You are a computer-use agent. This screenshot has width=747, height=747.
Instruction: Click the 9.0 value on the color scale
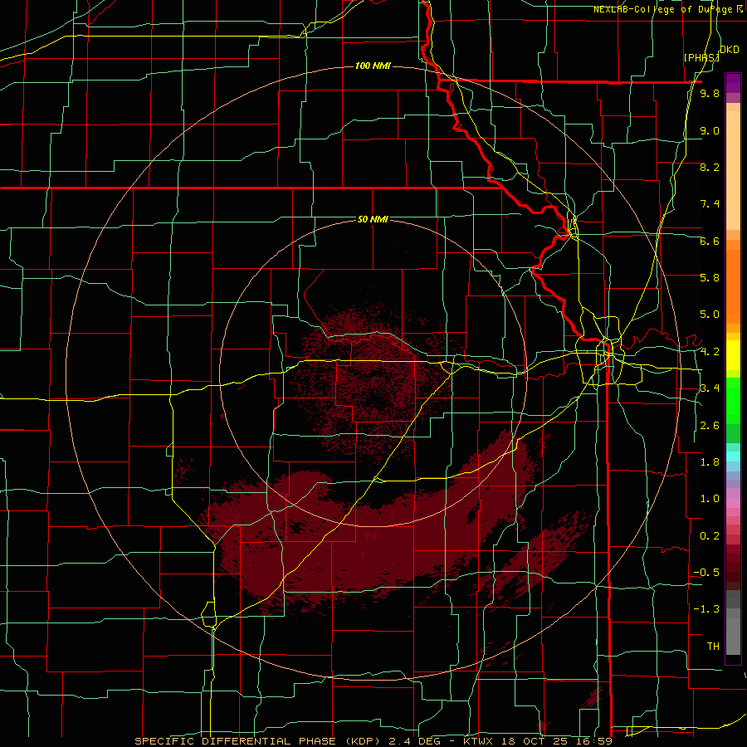[710, 130]
